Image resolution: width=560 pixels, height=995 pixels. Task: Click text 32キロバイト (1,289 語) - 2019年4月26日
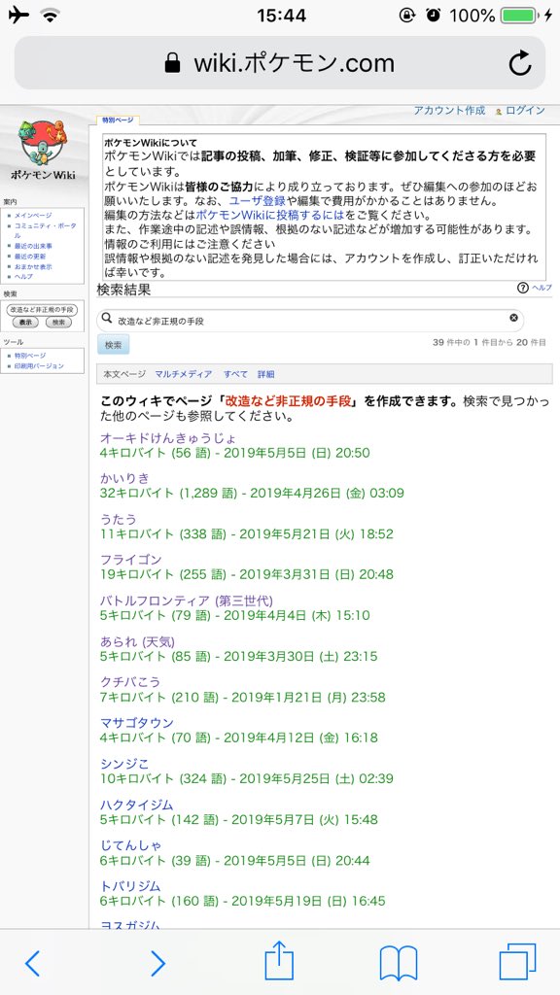coord(221,493)
